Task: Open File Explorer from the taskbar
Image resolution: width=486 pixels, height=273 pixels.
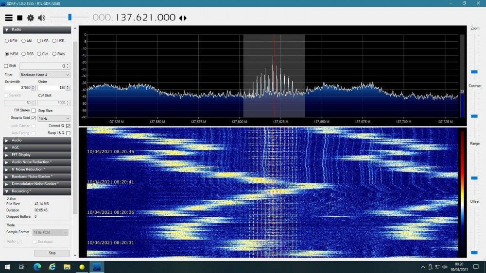Action: (x=67, y=267)
